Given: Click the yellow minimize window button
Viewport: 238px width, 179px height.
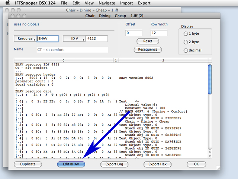Looking at the screenshot, I should pyautogui.click(x=18, y=16).
